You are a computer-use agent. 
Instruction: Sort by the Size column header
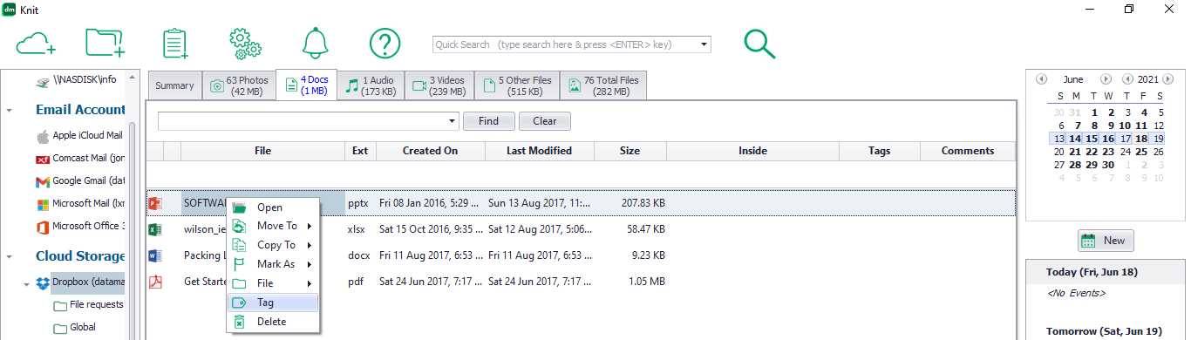[630, 151]
